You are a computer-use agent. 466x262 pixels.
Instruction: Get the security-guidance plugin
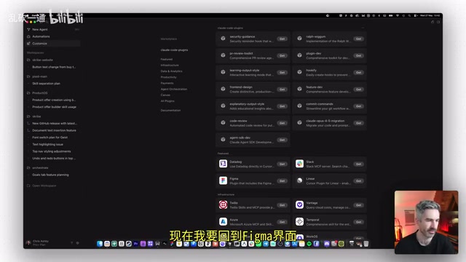tap(282, 39)
